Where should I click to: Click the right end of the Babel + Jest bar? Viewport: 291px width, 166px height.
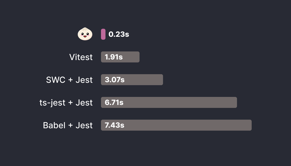point(250,125)
